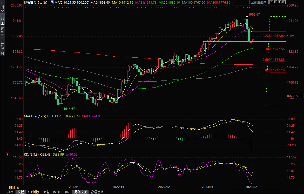Apply the MACD template

56,192
